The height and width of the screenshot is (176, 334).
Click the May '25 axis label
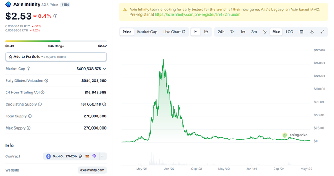pos(306,169)
